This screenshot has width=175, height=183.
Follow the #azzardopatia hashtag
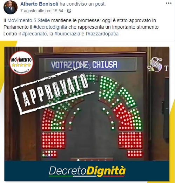103,34
